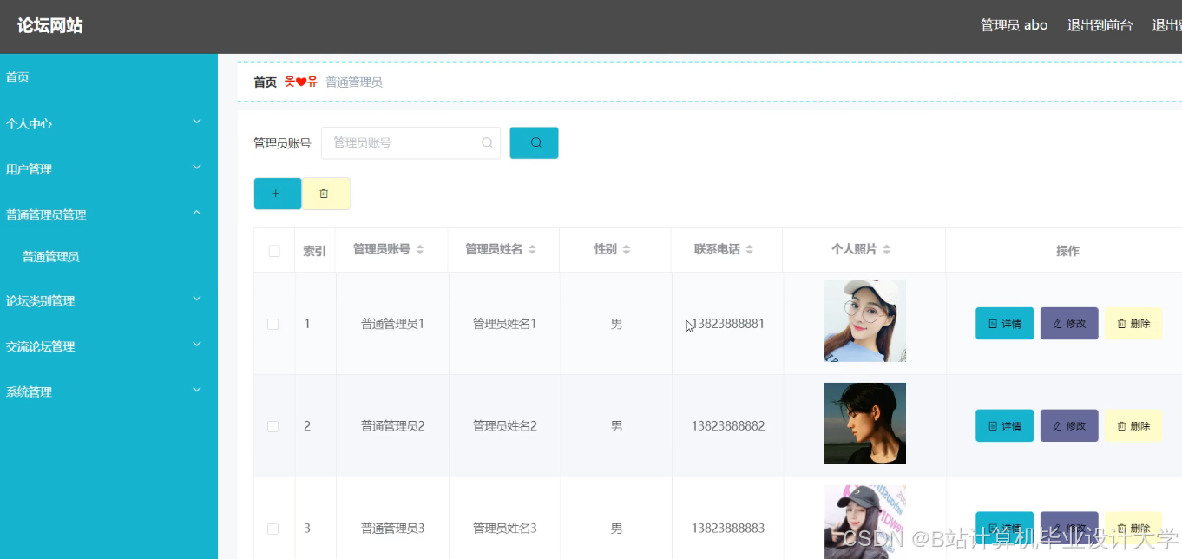Click the 论坛网站 site title
This screenshot has width=1182, height=559.
[x=50, y=25]
